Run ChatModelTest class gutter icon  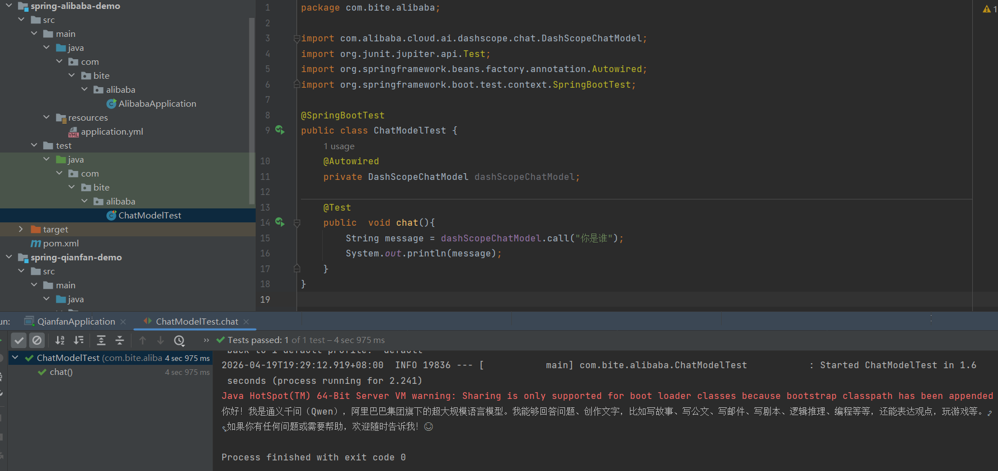(280, 130)
